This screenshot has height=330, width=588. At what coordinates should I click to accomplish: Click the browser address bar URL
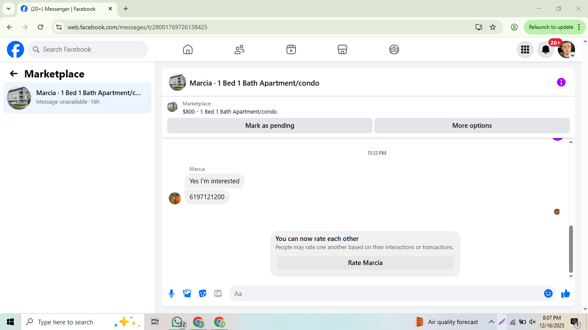coord(137,27)
